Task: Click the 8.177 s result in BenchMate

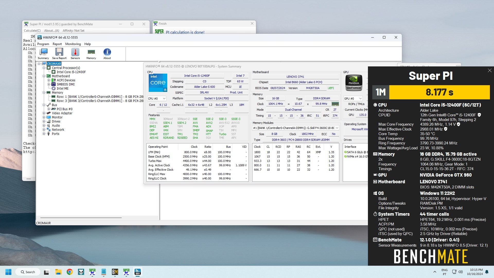Action: [439, 92]
